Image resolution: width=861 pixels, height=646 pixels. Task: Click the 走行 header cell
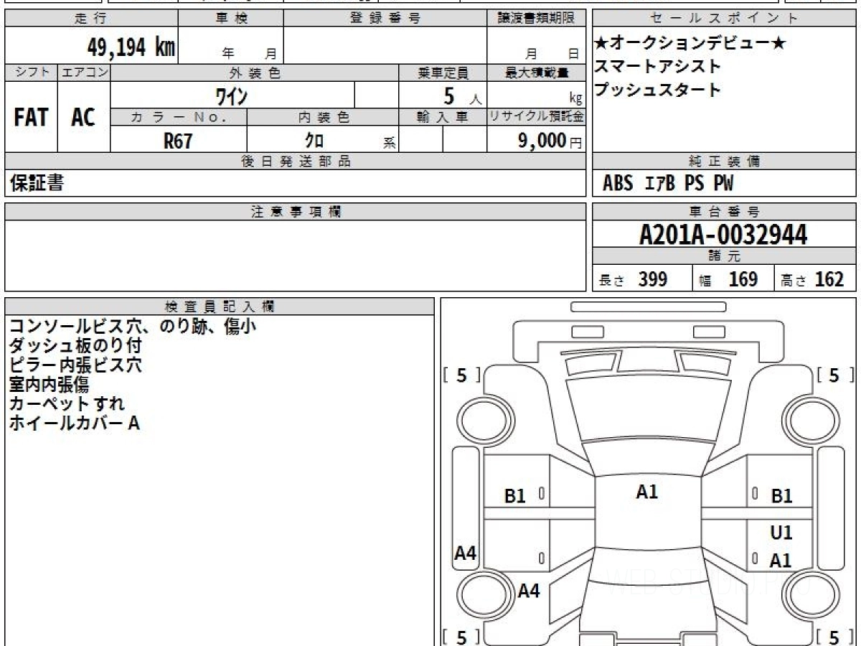[x=91, y=19]
